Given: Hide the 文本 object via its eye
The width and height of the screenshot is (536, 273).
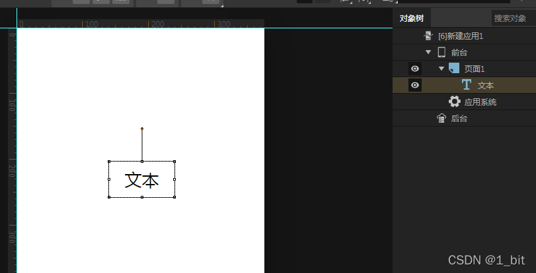Looking at the screenshot, I should (414, 85).
